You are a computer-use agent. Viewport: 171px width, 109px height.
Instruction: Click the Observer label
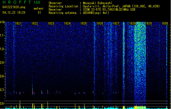(55, 3)
